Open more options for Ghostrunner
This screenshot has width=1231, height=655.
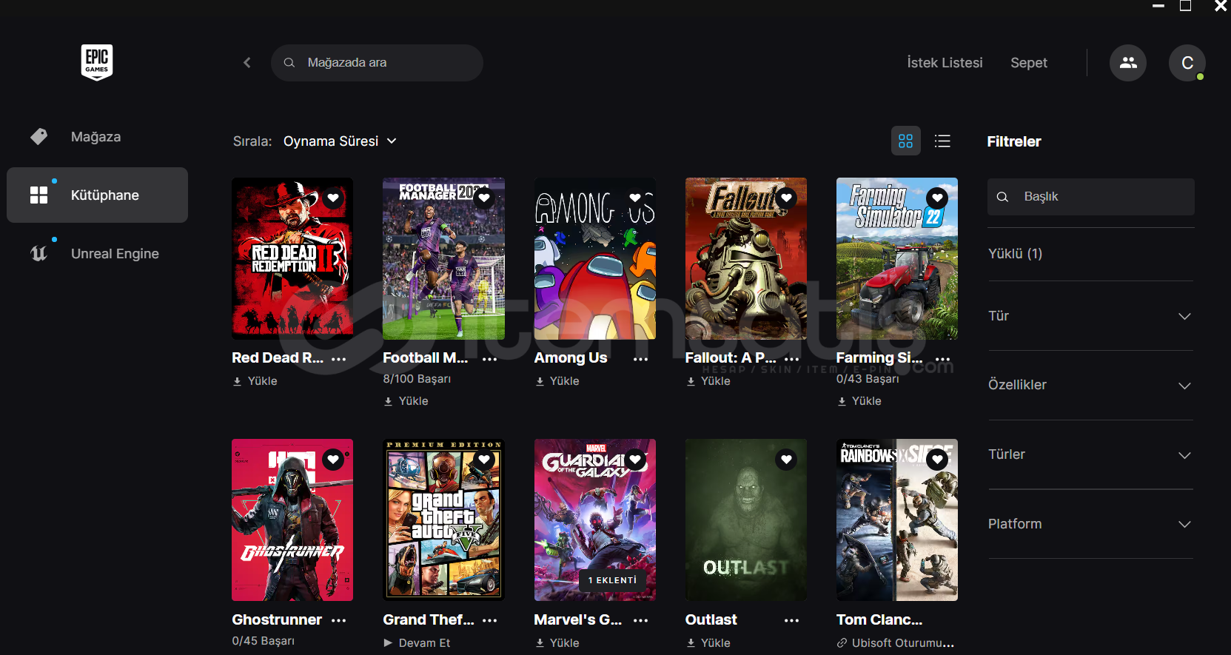339,620
